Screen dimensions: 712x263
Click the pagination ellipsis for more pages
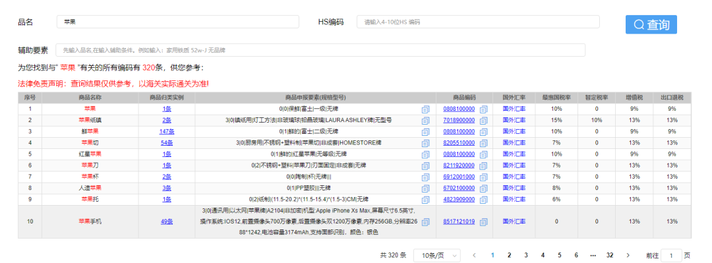click(x=593, y=255)
